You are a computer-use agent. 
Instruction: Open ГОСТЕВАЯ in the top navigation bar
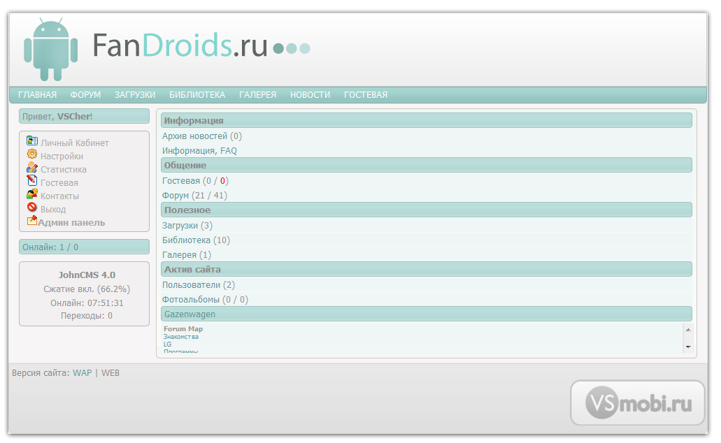(366, 94)
